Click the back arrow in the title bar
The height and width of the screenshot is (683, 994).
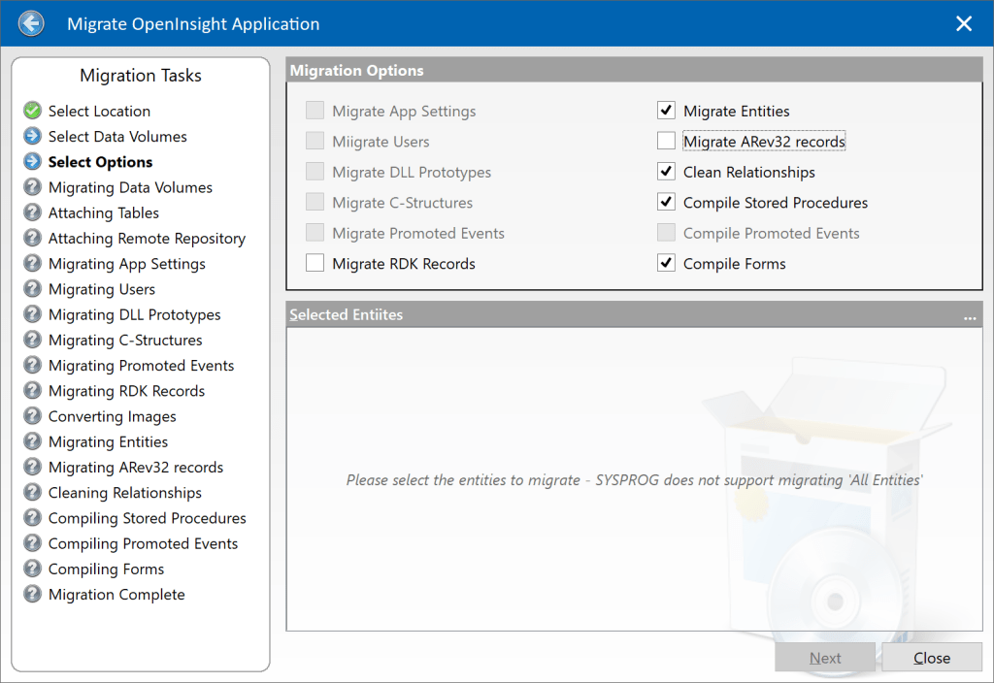tap(30, 22)
